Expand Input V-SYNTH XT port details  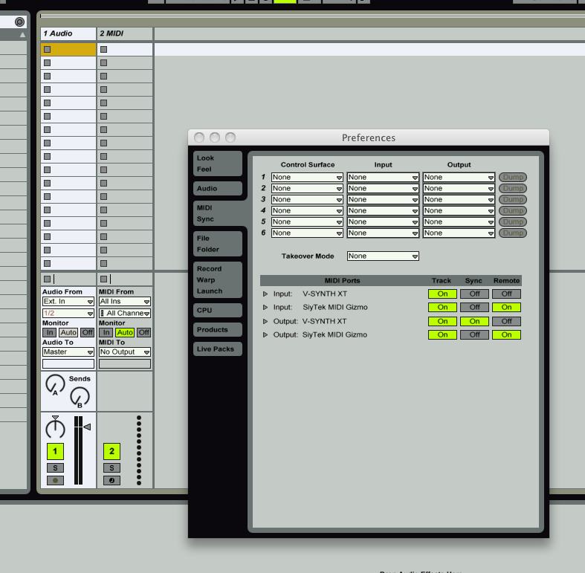pos(265,294)
